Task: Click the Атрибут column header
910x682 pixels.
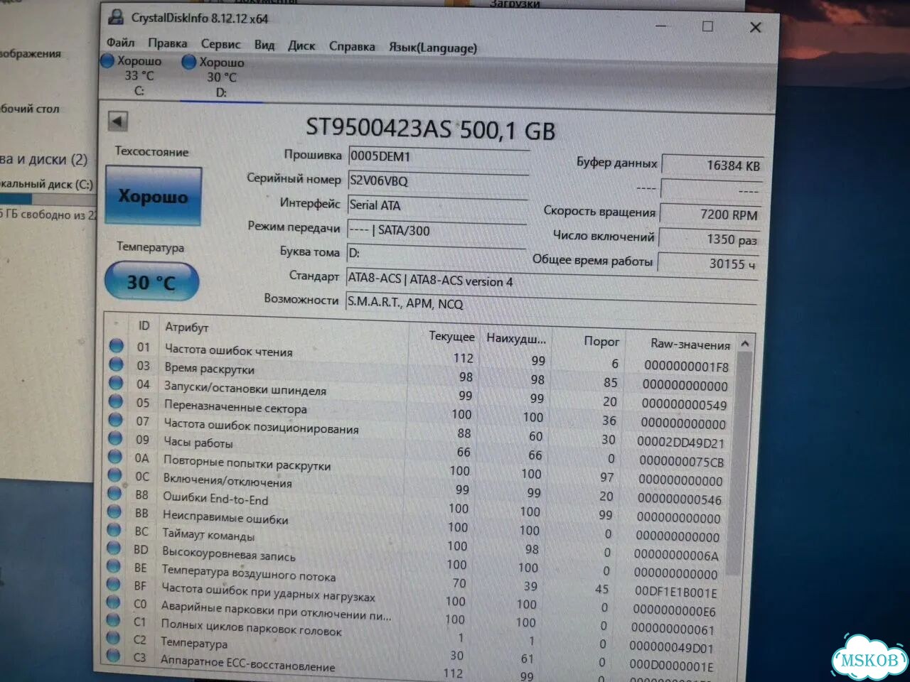Action: coord(187,327)
